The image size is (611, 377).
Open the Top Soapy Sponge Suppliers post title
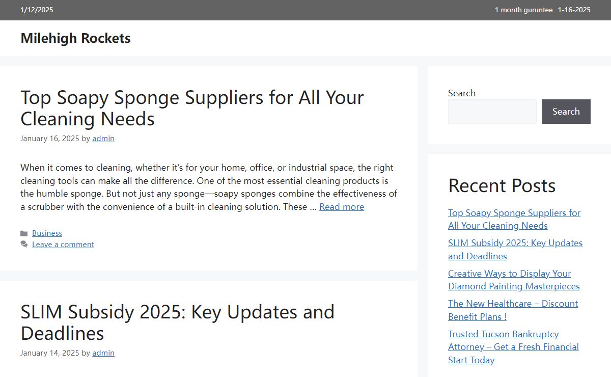pos(192,107)
